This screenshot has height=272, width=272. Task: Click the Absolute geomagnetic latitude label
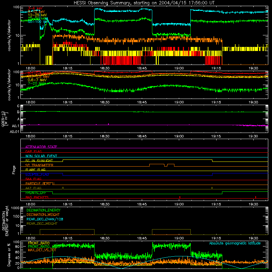(x=235, y=243)
